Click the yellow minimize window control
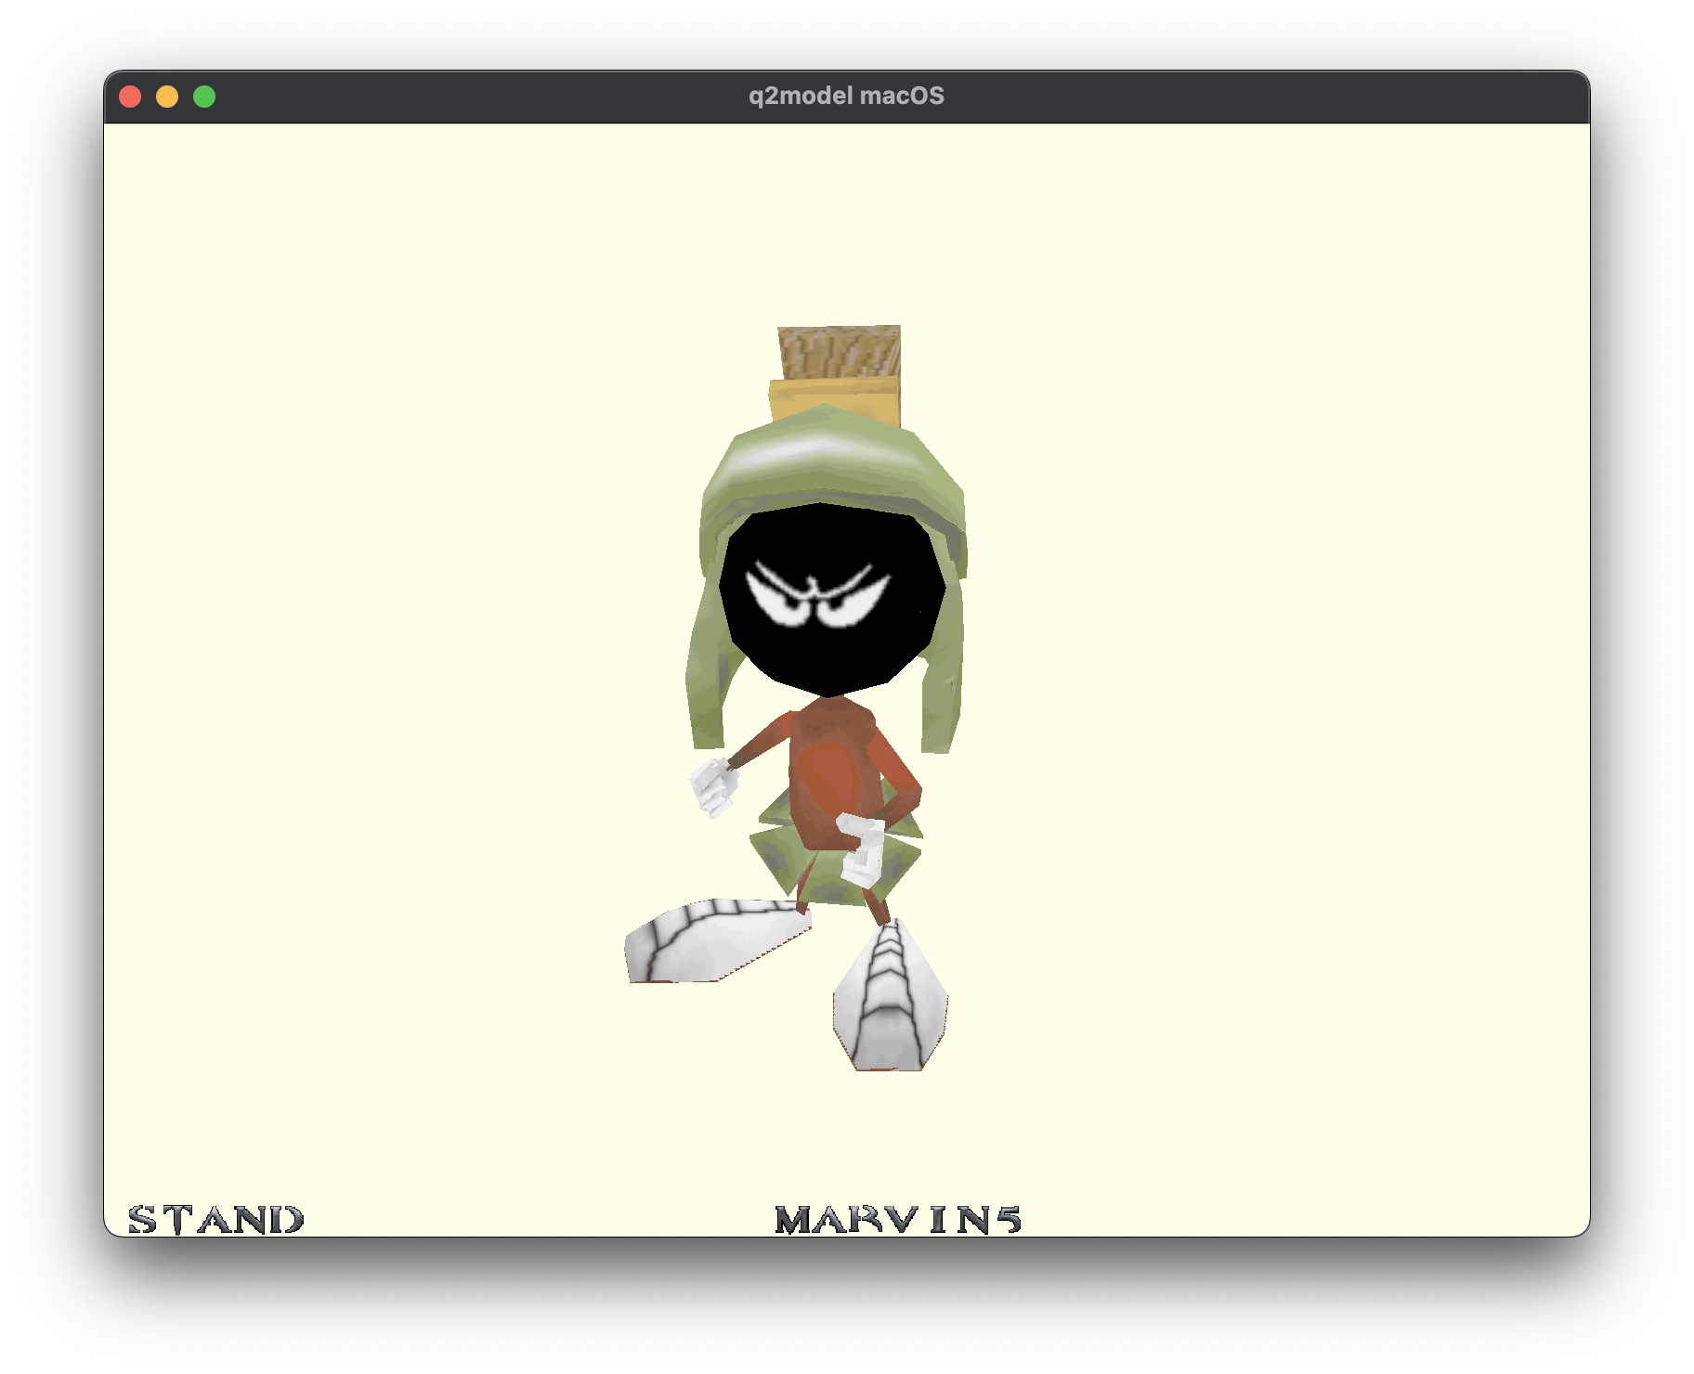The image size is (1694, 1374). tap(168, 95)
